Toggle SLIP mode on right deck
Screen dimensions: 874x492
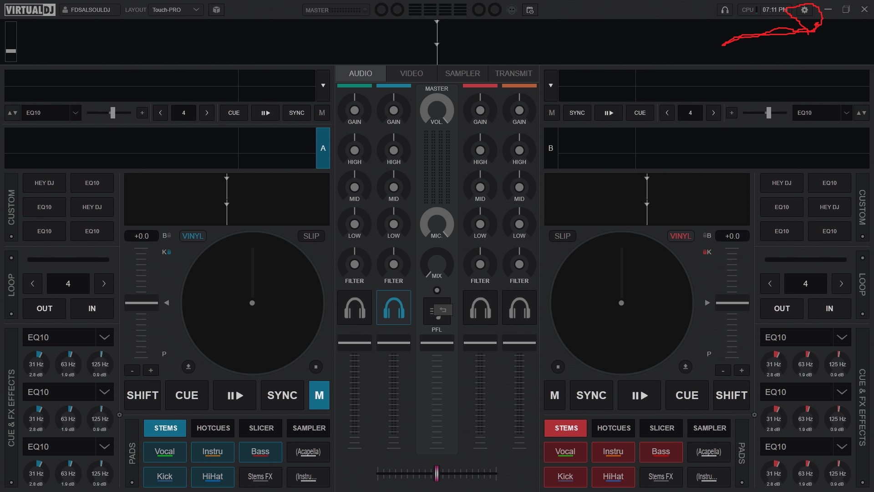(x=562, y=236)
